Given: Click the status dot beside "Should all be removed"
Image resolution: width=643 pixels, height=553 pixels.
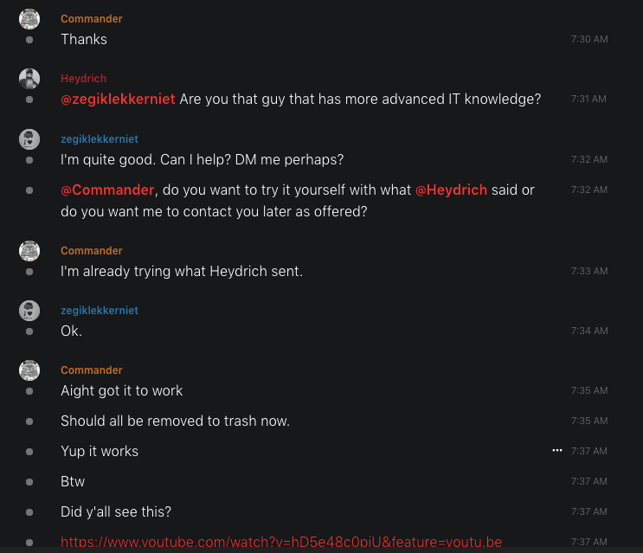Looking at the screenshot, I should click(29, 421).
